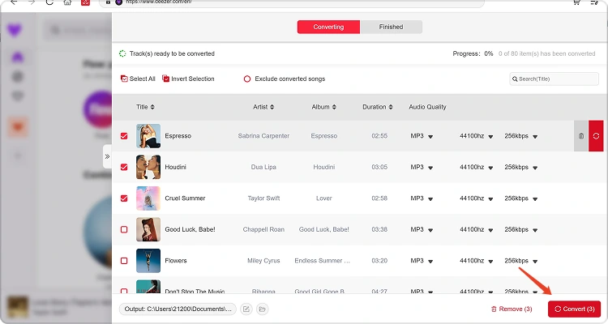
Task: Open the 44100hz sample rate dropdown for Espresso
Action: click(476, 136)
